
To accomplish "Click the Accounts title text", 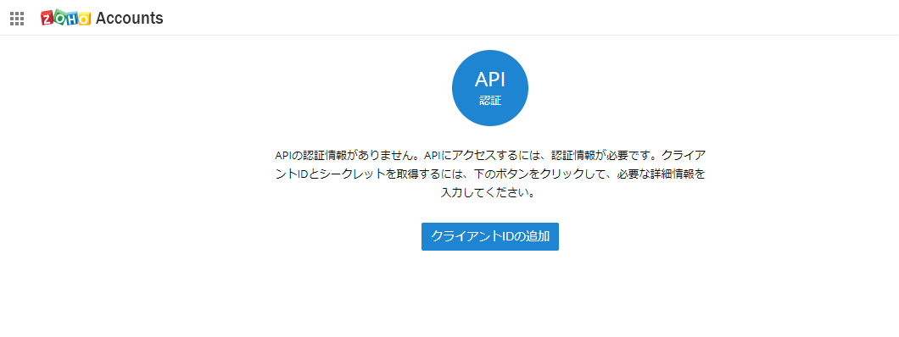I will [130, 19].
